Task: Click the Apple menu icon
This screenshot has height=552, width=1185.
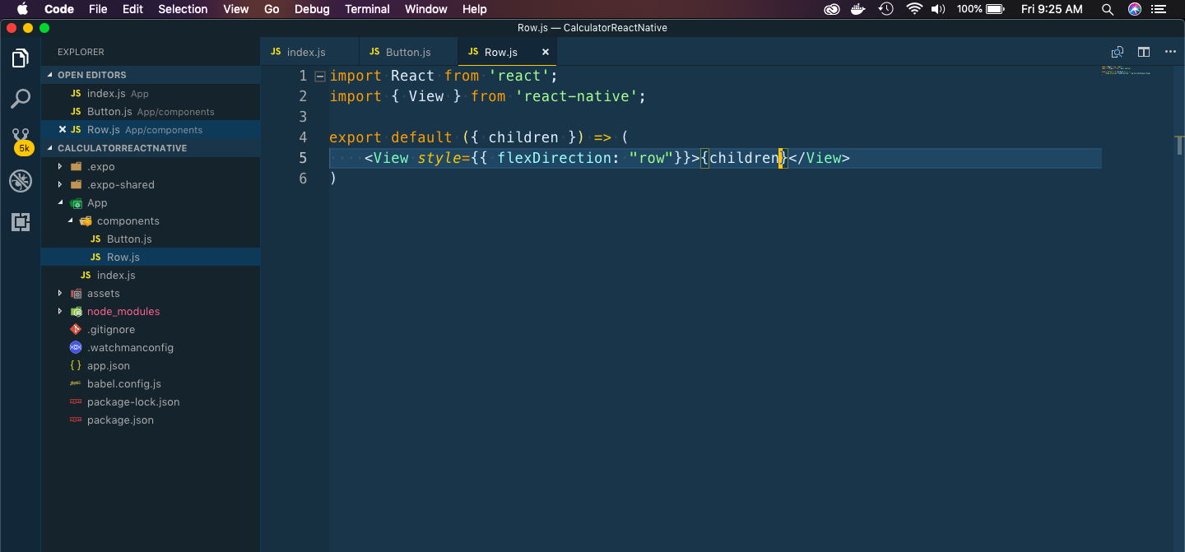Action: pyautogui.click(x=23, y=9)
